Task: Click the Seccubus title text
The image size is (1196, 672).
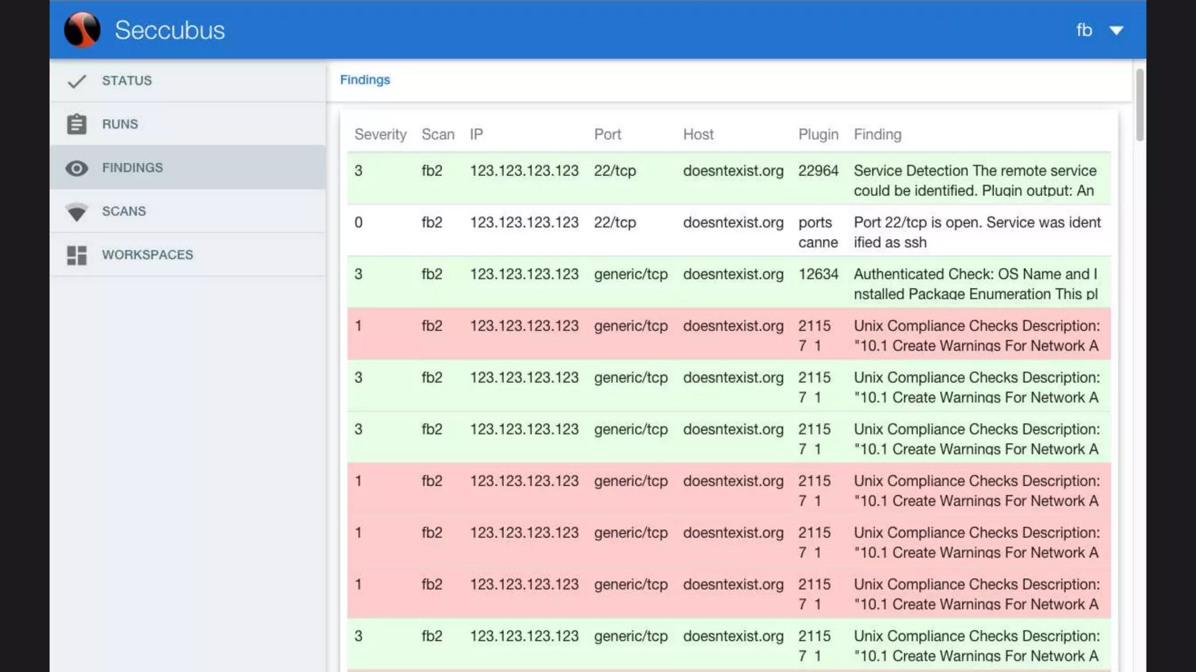Action: [x=169, y=30]
